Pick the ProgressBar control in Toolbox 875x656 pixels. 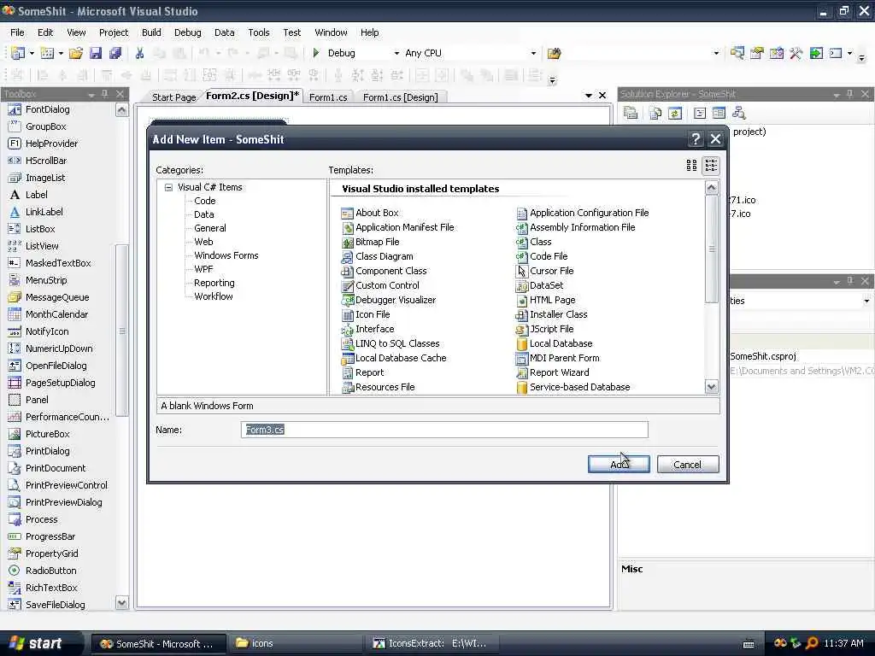[42, 536]
